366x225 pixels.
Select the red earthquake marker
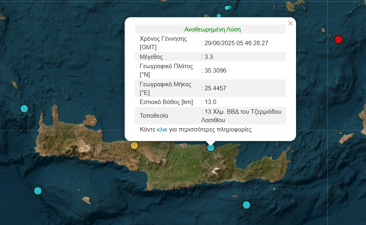pyautogui.click(x=338, y=40)
